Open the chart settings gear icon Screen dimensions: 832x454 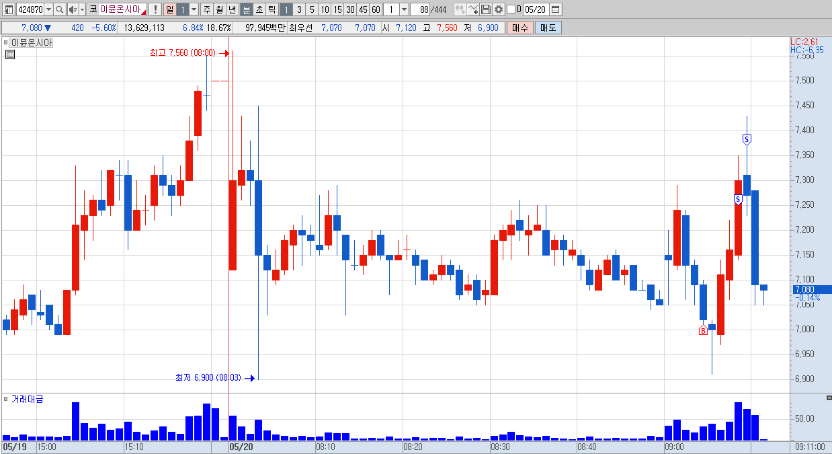tap(499, 9)
